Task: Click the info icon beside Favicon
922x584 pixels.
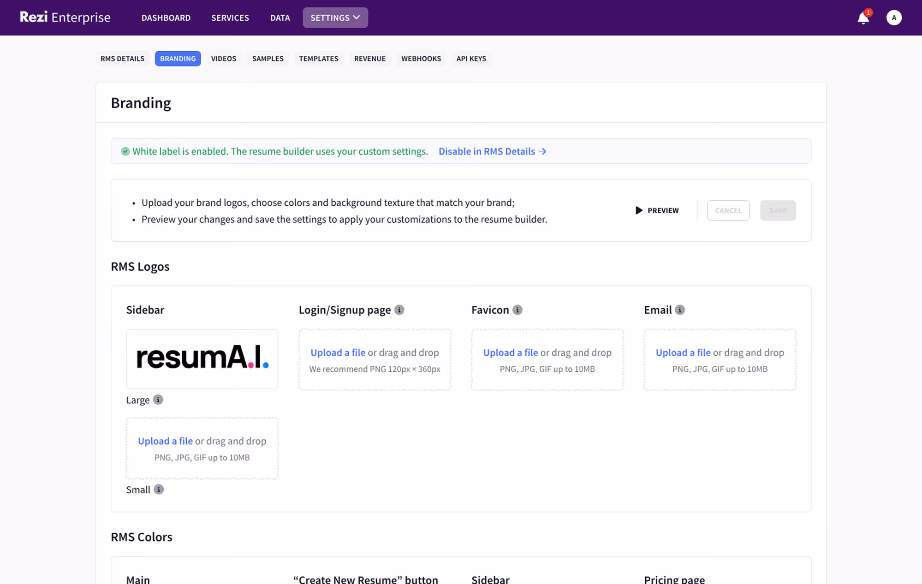Action: (518, 310)
